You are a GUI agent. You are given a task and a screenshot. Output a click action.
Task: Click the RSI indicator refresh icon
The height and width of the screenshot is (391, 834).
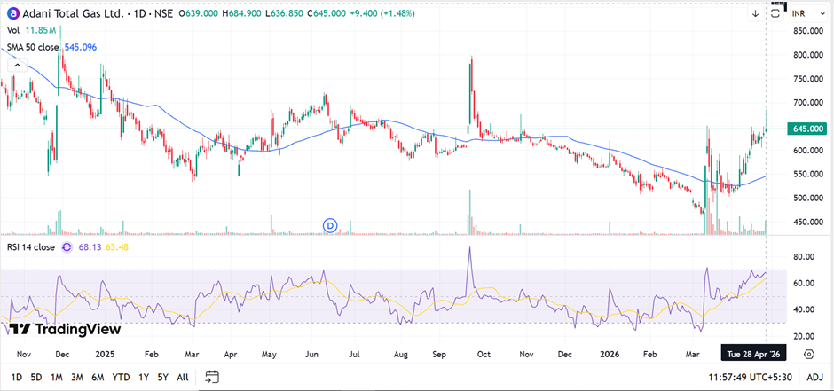click(x=65, y=247)
